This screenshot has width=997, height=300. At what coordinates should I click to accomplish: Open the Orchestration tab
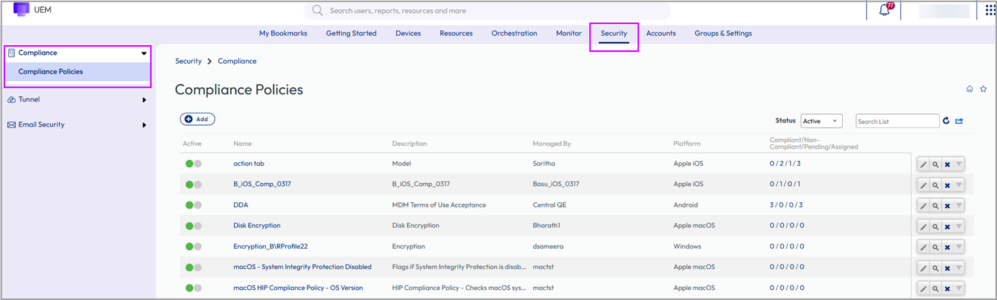[514, 33]
